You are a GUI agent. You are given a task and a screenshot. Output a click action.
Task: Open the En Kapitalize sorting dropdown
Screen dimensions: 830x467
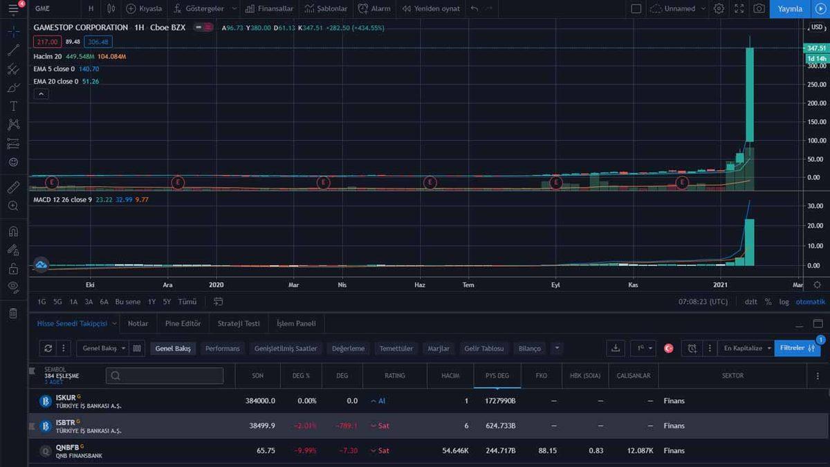tap(746, 348)
